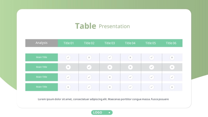
Task: Click the Title 06 column header
Action: pyautogui.click(x=171, y=43)
